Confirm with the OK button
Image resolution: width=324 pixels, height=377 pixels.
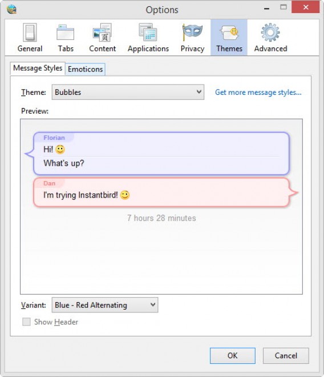pos(233,355)
